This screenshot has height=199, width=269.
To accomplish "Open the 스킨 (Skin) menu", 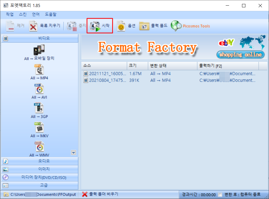I will pos(23,14).
